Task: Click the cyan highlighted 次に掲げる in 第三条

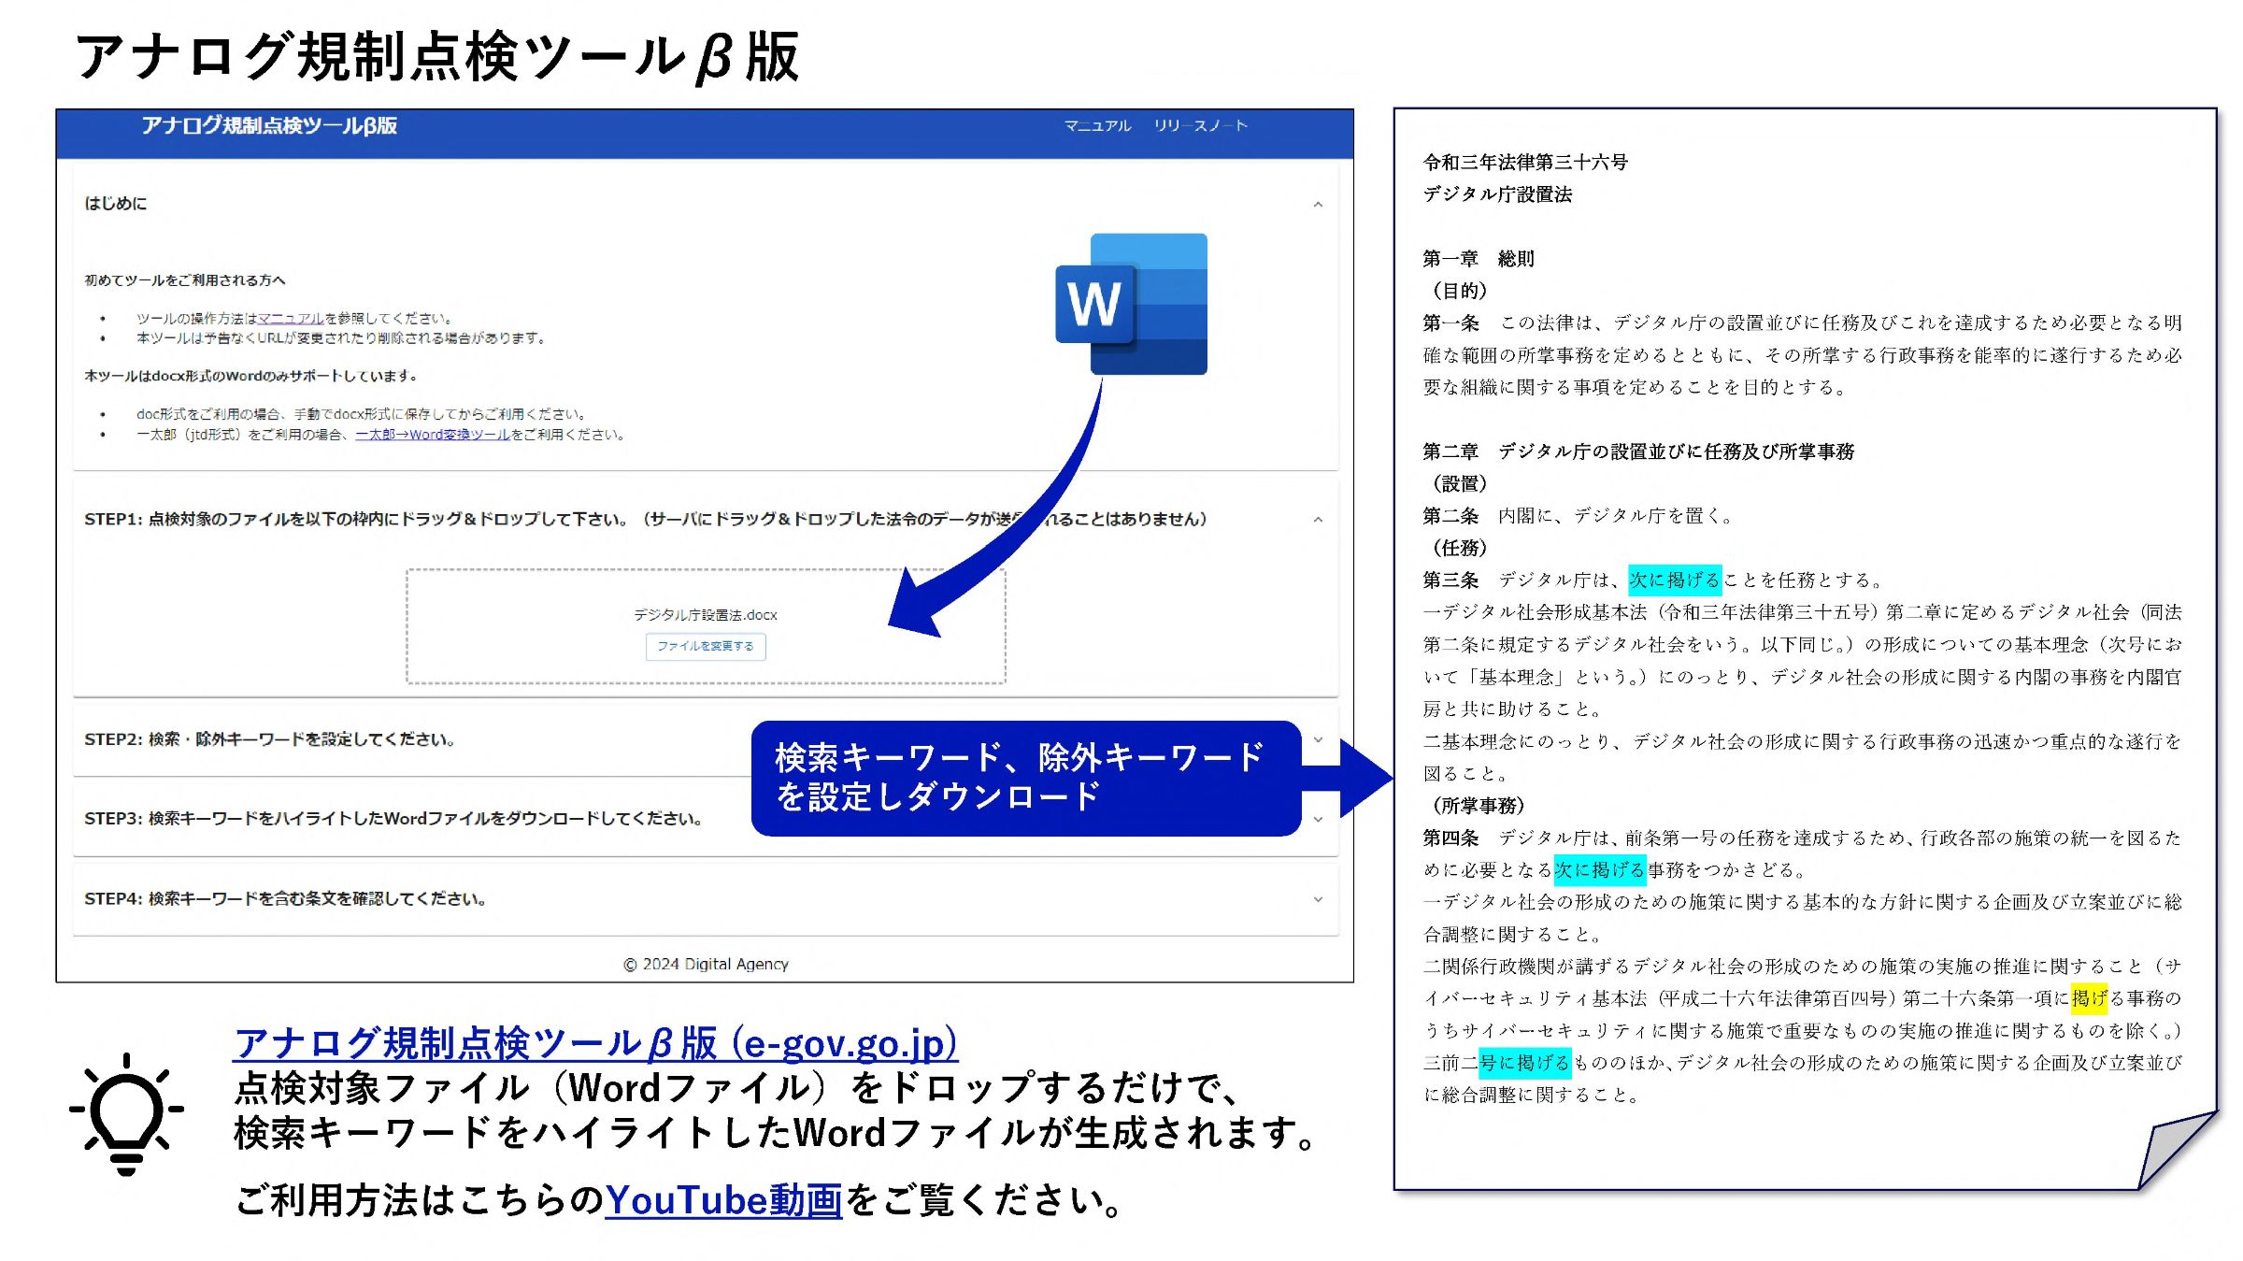Action: tap(1674, 580)
